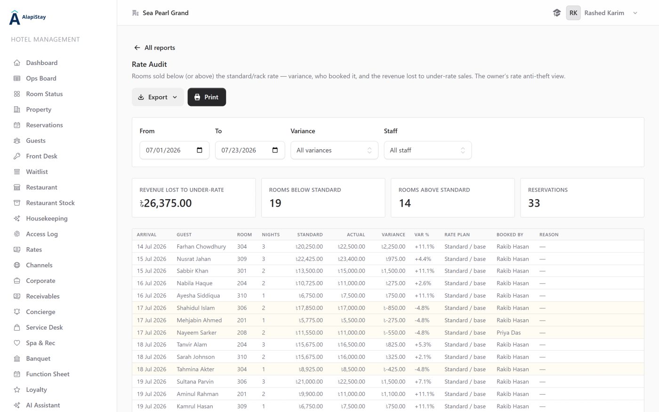The height and width of the screenshot is (412, 659).
Task: Click the Loyalty star icon
Action: (x=17, y=389)
